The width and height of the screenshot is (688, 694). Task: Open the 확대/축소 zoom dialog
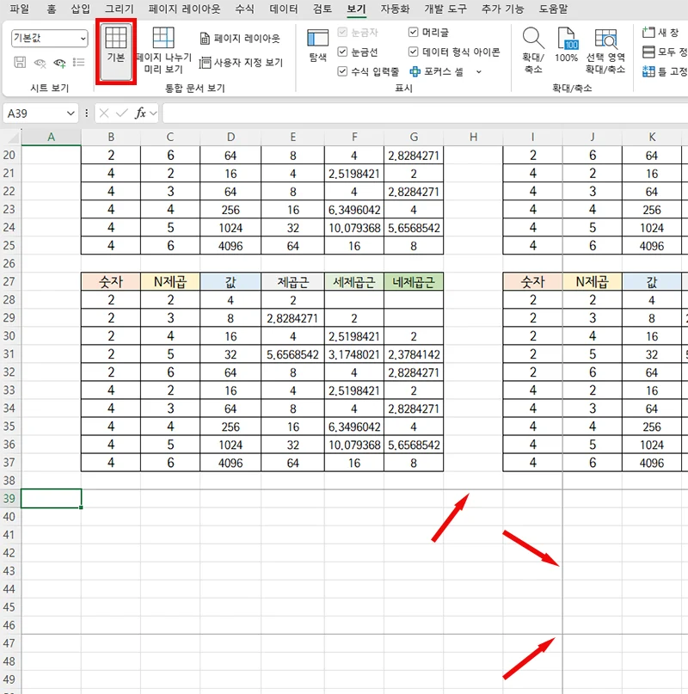(x=532, y=50)
